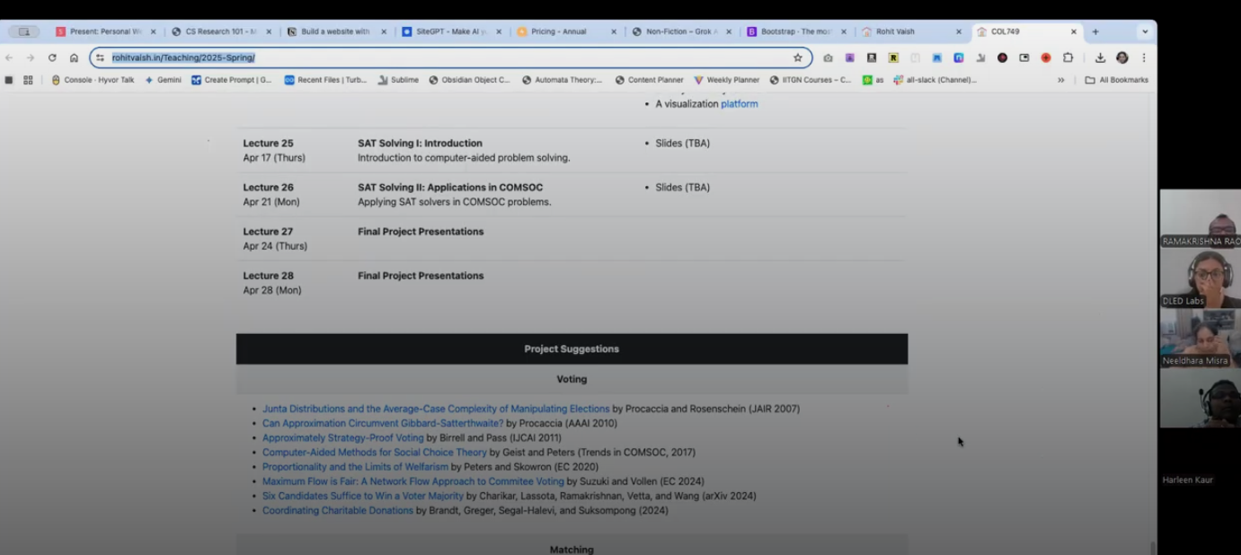Viewport: 1241px width, 555px height.
Task: Close the Pricing - Annual tab
Action: (614, 31)
